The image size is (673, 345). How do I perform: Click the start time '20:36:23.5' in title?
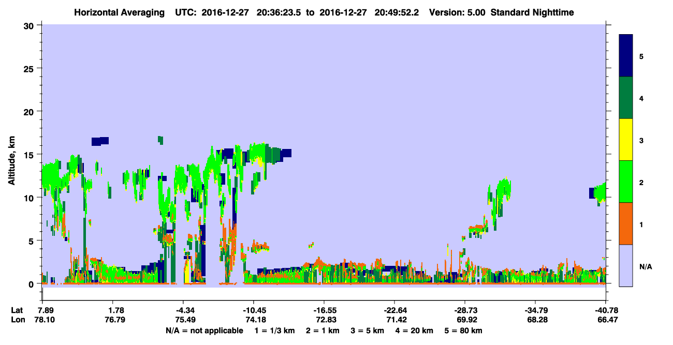[x=280, y=12]
